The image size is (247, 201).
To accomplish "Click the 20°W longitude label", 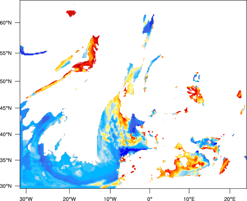I will click(69, 199).
